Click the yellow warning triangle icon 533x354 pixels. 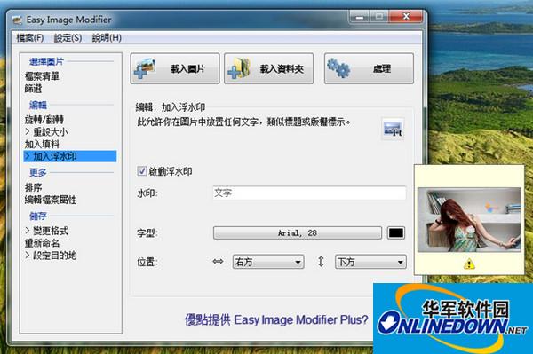[x=469, y=264]
